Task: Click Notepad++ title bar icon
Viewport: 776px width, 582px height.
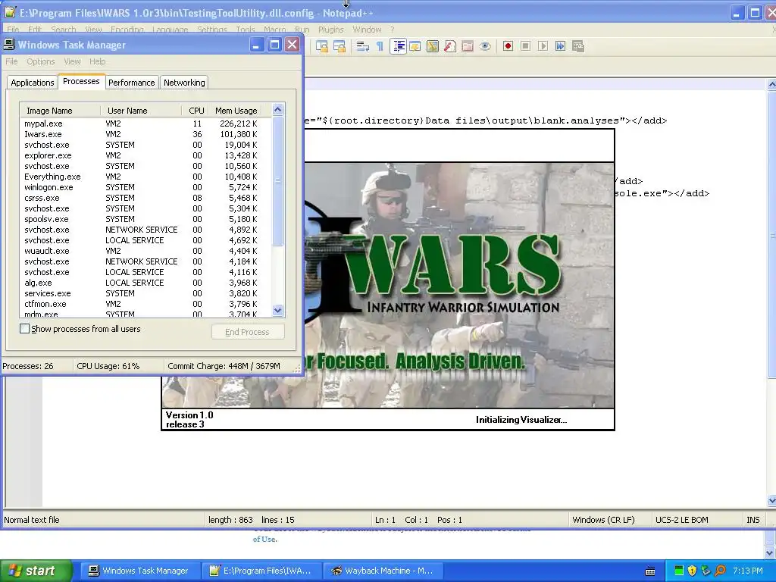Action: (x=10, y=12)
